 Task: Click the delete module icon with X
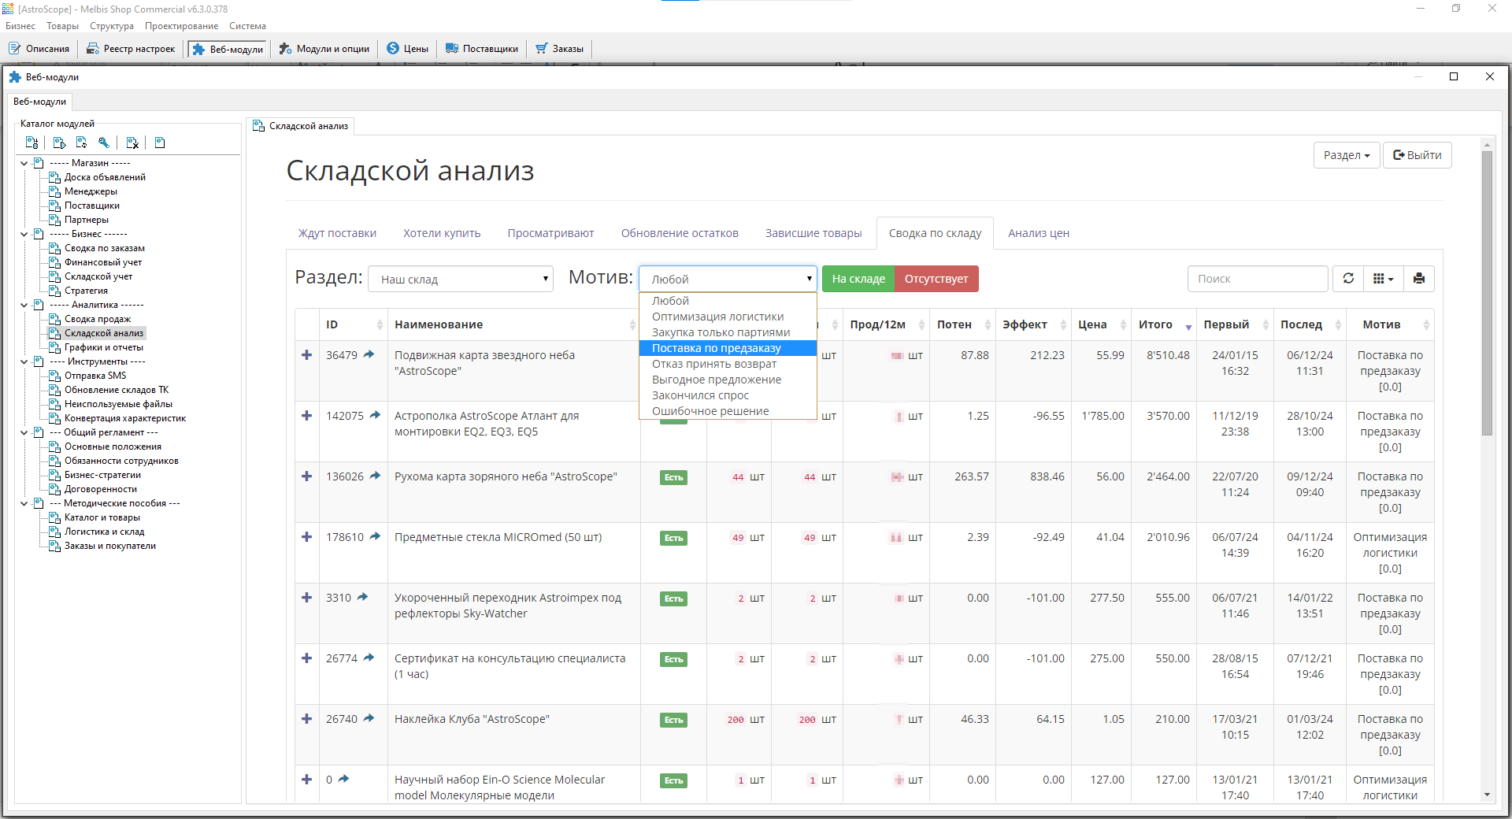coord(132,143)
